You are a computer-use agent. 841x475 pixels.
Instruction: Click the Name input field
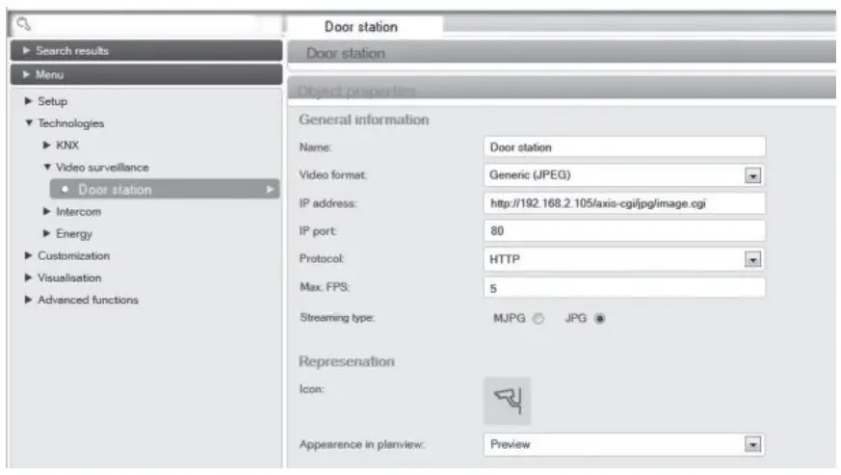[x=623, y=147]
